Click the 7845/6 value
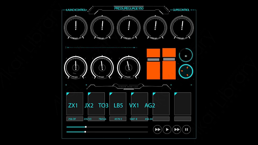This screenshot has width=258, height=145. 102,119
